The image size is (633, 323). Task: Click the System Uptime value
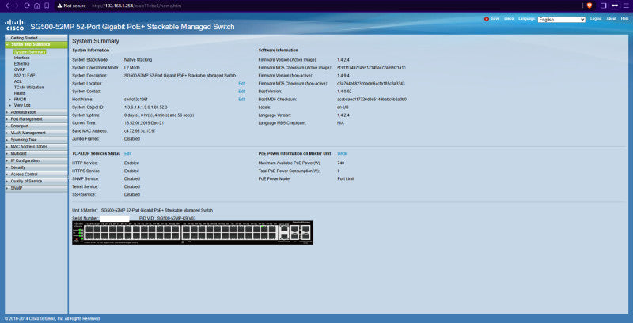pyautogui.click(x=159, y=115)
